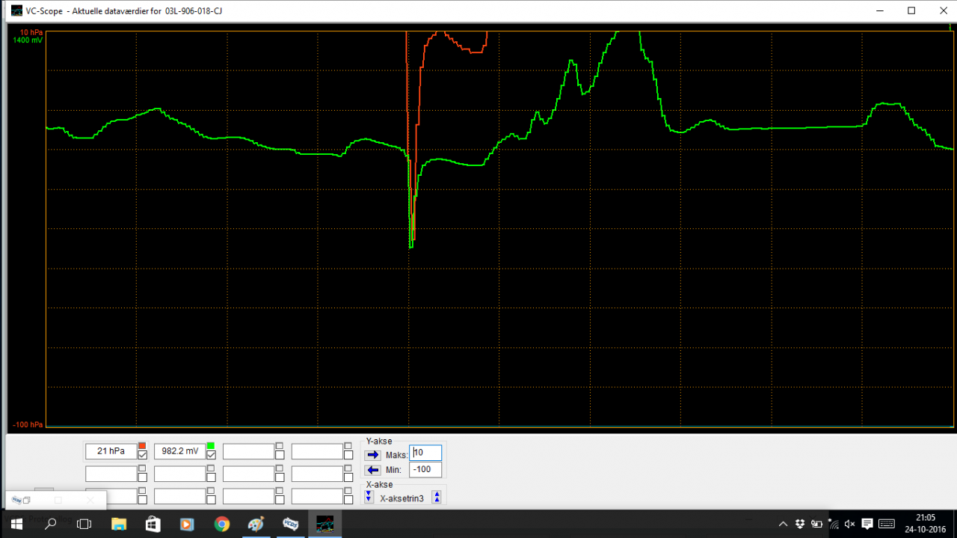The height and width of the screenshot is (538, 957).
Task: Launch VCDS from the taskbar
Action: [x=290, y=525]
